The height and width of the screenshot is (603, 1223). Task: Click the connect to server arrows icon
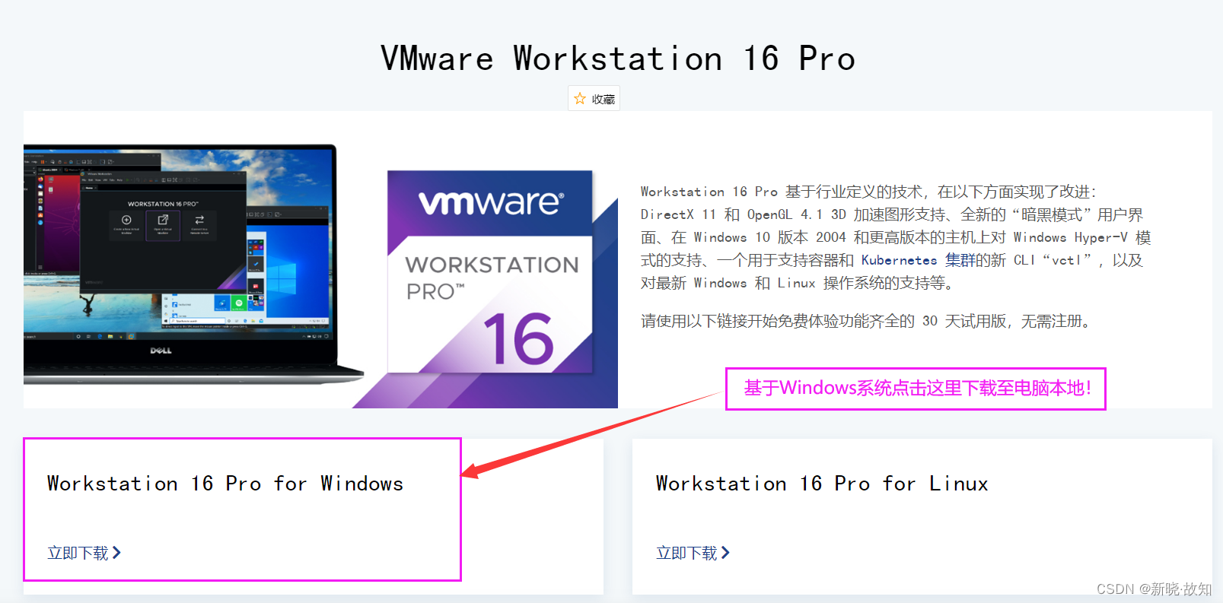tap(199, 220)
